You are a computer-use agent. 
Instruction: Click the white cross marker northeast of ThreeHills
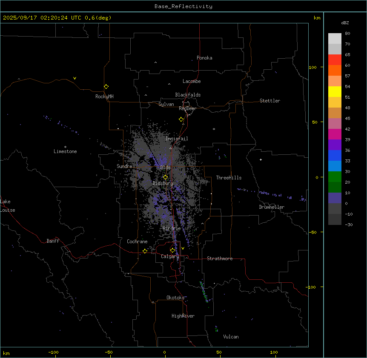(x=261, y=159)
